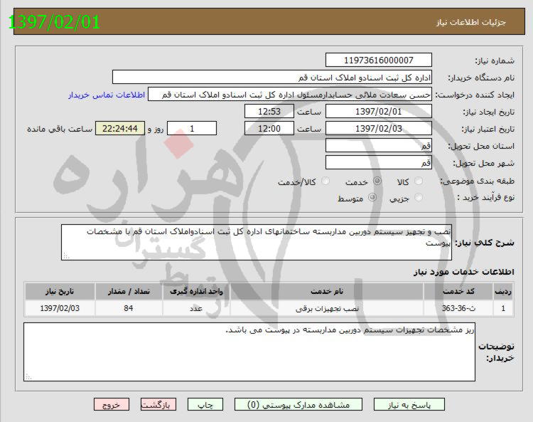Click the اطلاعات خدمات مورد نیاز heading

463,272
